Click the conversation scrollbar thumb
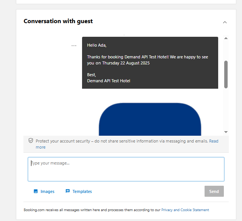The image size is (242, 221). 226,74
